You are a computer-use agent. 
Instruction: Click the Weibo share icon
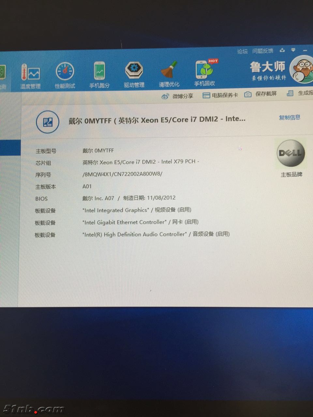[x=165, y=96]
